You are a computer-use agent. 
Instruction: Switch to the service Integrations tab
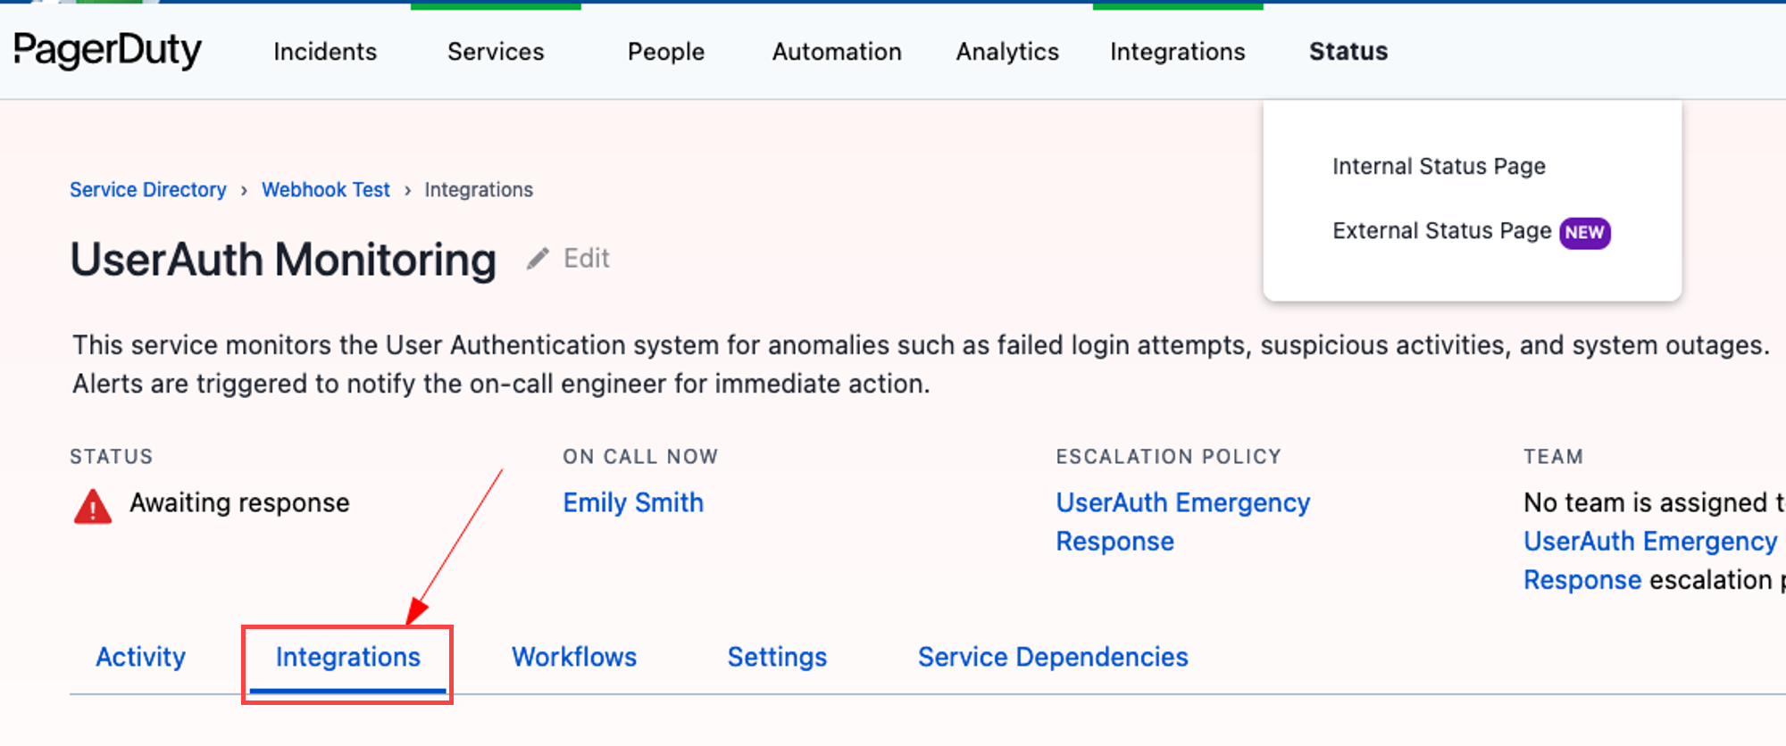[x=347, y=658]
